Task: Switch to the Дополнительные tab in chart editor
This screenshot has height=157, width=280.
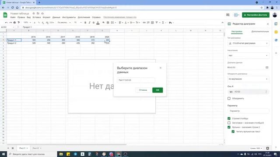Action: tap(260, 31)
